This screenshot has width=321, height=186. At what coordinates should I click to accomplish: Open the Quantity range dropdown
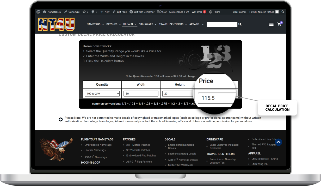point(102,94)
